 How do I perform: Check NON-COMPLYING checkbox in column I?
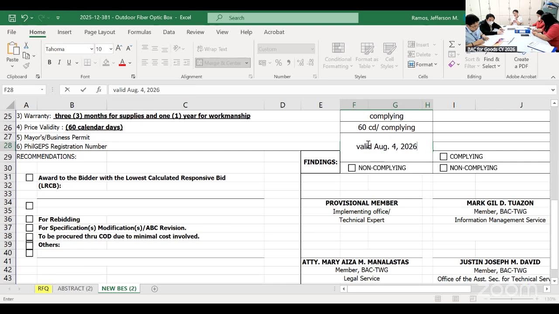[x=444, y=168]
